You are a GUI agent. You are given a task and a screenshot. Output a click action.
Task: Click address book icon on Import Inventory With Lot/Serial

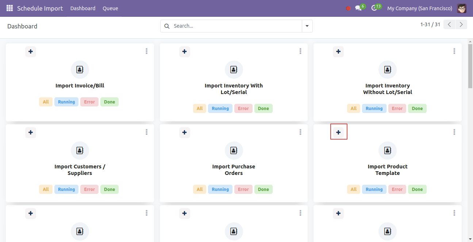coord(234,70)
